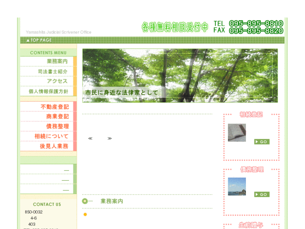This screenshot has width=305, height=229.
Task: Click the FAX number 095-895-8820
Action: [256, 31]
